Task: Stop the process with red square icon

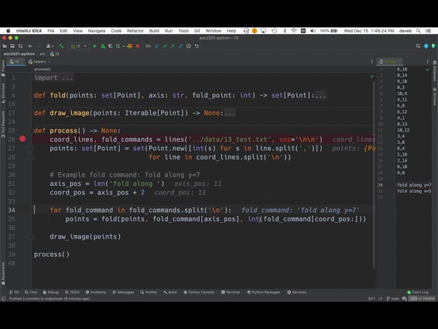Action: pyautogui.click(x=138, y=46)
